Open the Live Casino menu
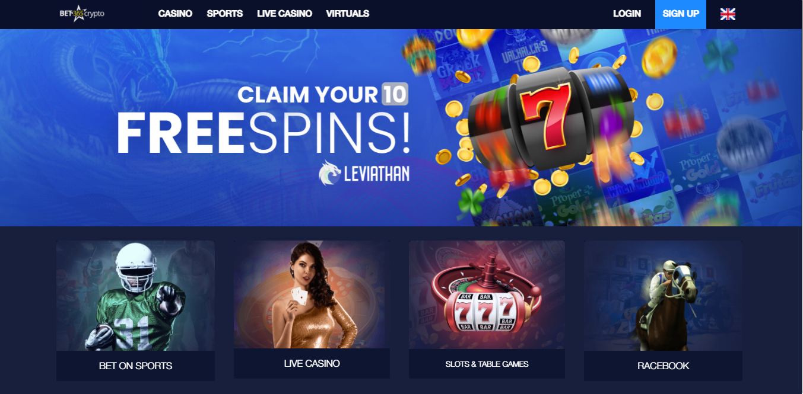 [x=284, y=14]
